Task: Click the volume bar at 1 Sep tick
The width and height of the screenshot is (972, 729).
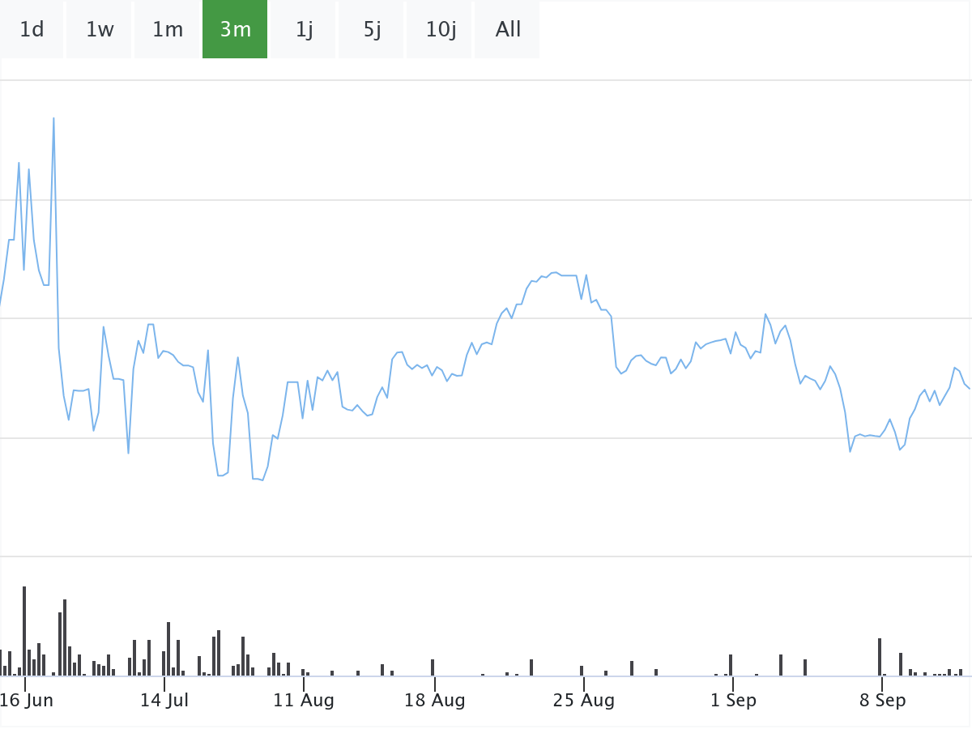Action: click(731, 665)
